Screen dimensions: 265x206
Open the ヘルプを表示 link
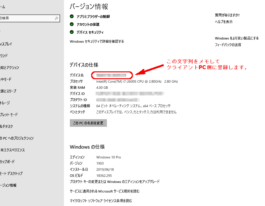224,22
